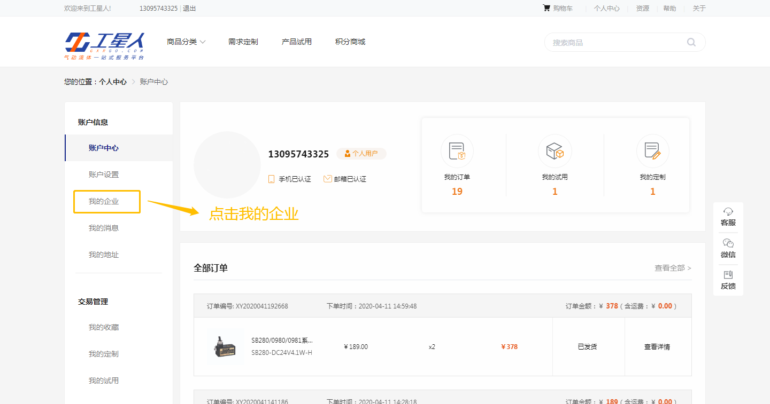This screenshot has height=404, width=770.
Task: Open 产品试用 in top navigation
Action: 297,42
